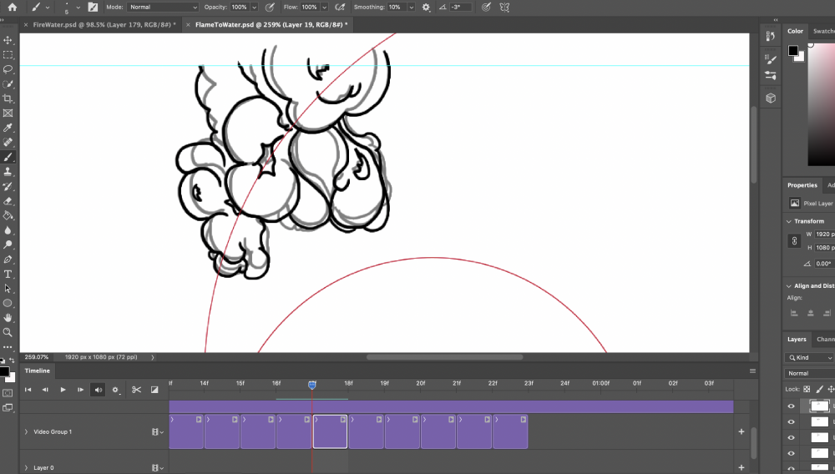Select the History Brush tool
The width and height of the screenshot is (835, 474).
click(x=8, y=186)
